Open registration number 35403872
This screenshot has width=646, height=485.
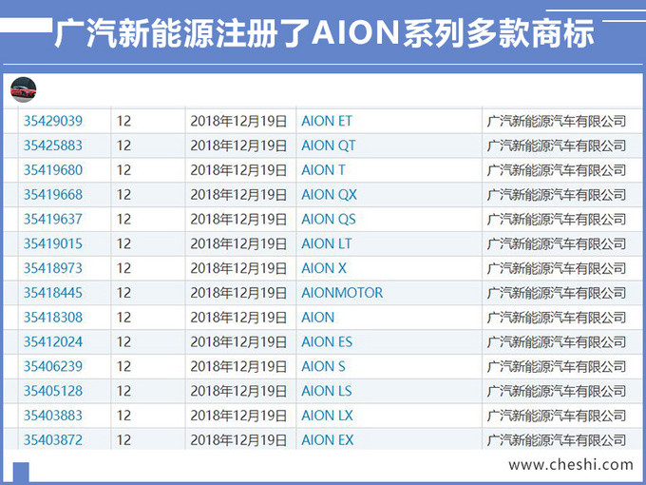(53, 440)
